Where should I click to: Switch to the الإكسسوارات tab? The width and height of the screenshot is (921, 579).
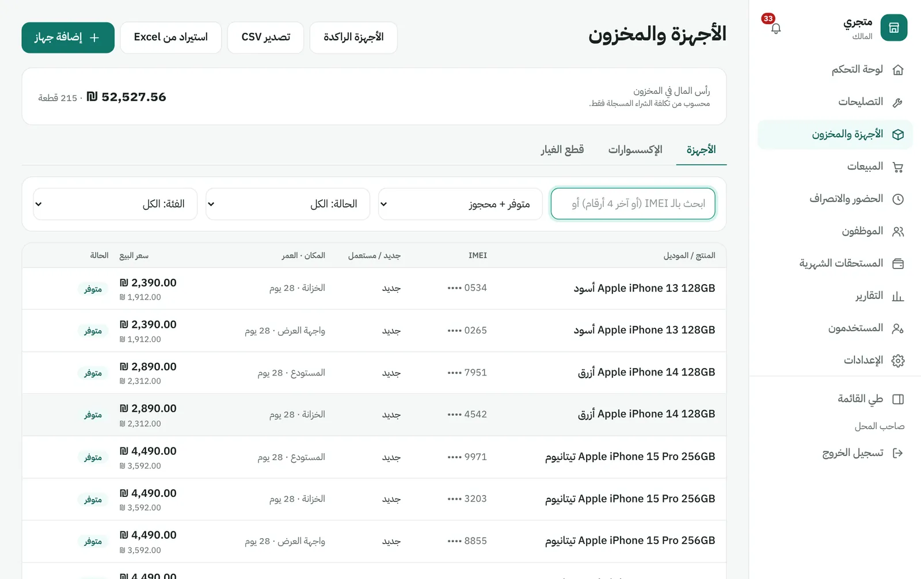click(635, 150)
